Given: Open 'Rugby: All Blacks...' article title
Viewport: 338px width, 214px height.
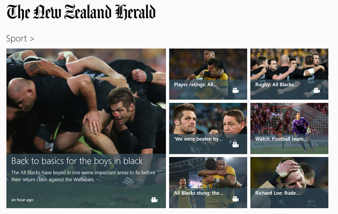Looking at the screenshot, I should tap(276, 85).
